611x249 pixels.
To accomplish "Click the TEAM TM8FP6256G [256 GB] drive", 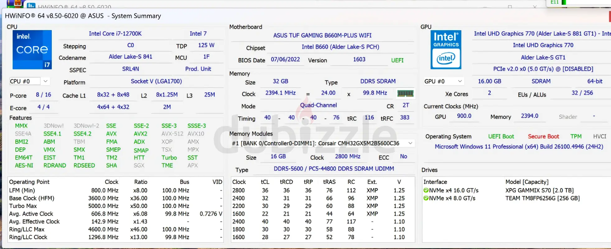I will (543, 198).
